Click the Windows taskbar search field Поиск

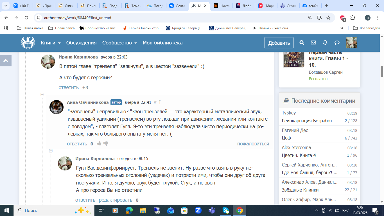(x=45, y=210)
